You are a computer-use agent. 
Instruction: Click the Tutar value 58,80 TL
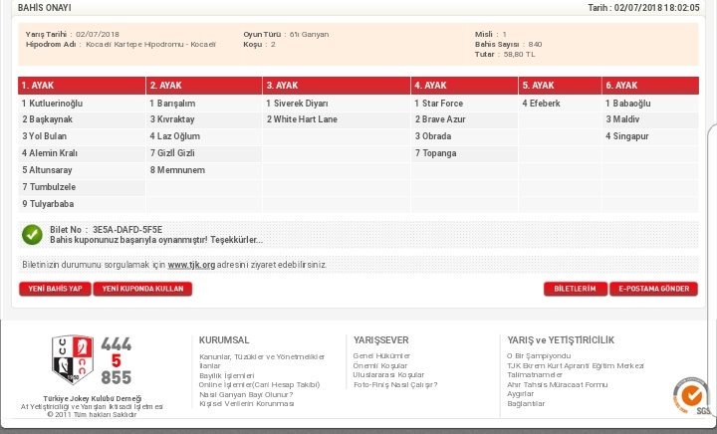(519, 54)
